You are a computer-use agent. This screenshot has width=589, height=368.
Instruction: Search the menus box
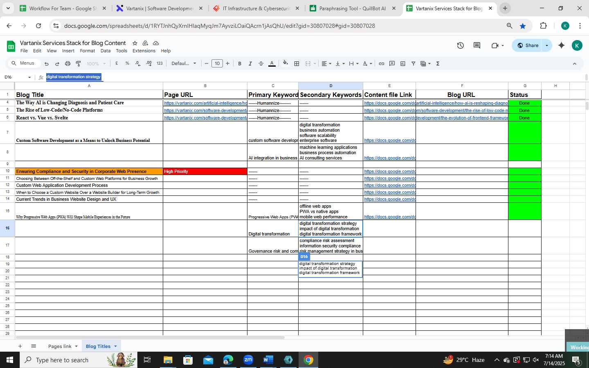point(24,63)
